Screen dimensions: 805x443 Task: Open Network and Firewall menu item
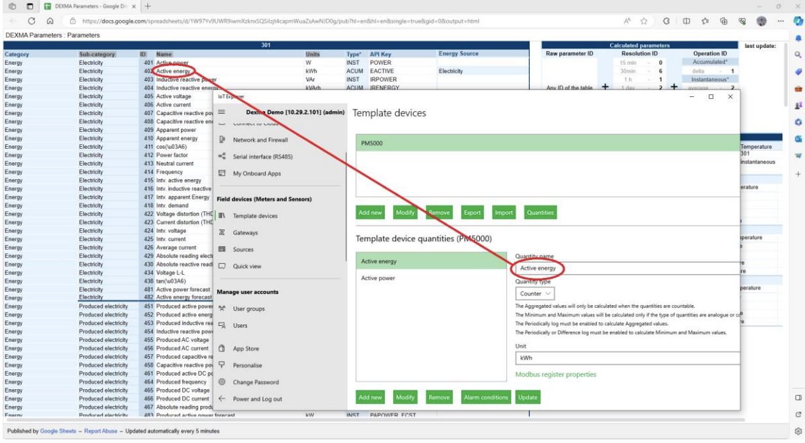(260, 139)
